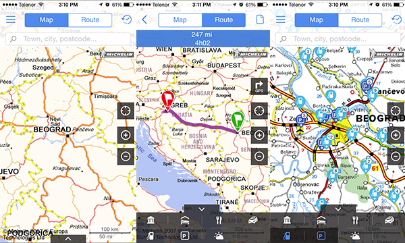Tap the locate-me crosshair on the 100 km scale map screen
Image resolution: width=405 pixels, height=243 pixels.
click(126, 111)
